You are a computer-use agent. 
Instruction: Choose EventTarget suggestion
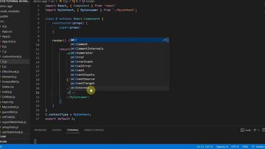120,84
